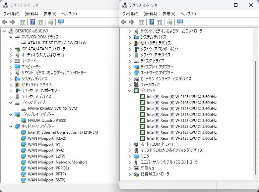Click 印刷キュー printer icon
This screenshot has height=192, width=259.
tap(136, 168)
